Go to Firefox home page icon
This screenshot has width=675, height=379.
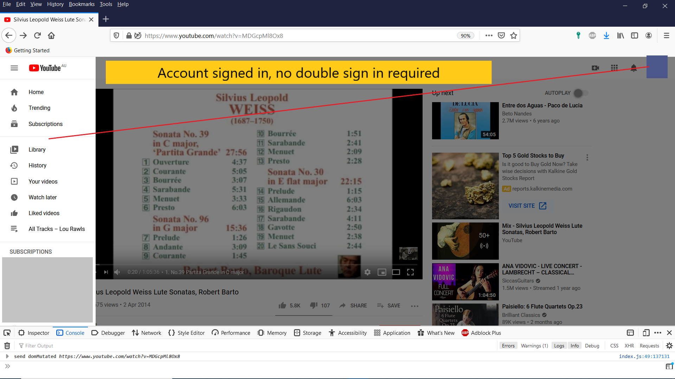(x=51, y=35)
